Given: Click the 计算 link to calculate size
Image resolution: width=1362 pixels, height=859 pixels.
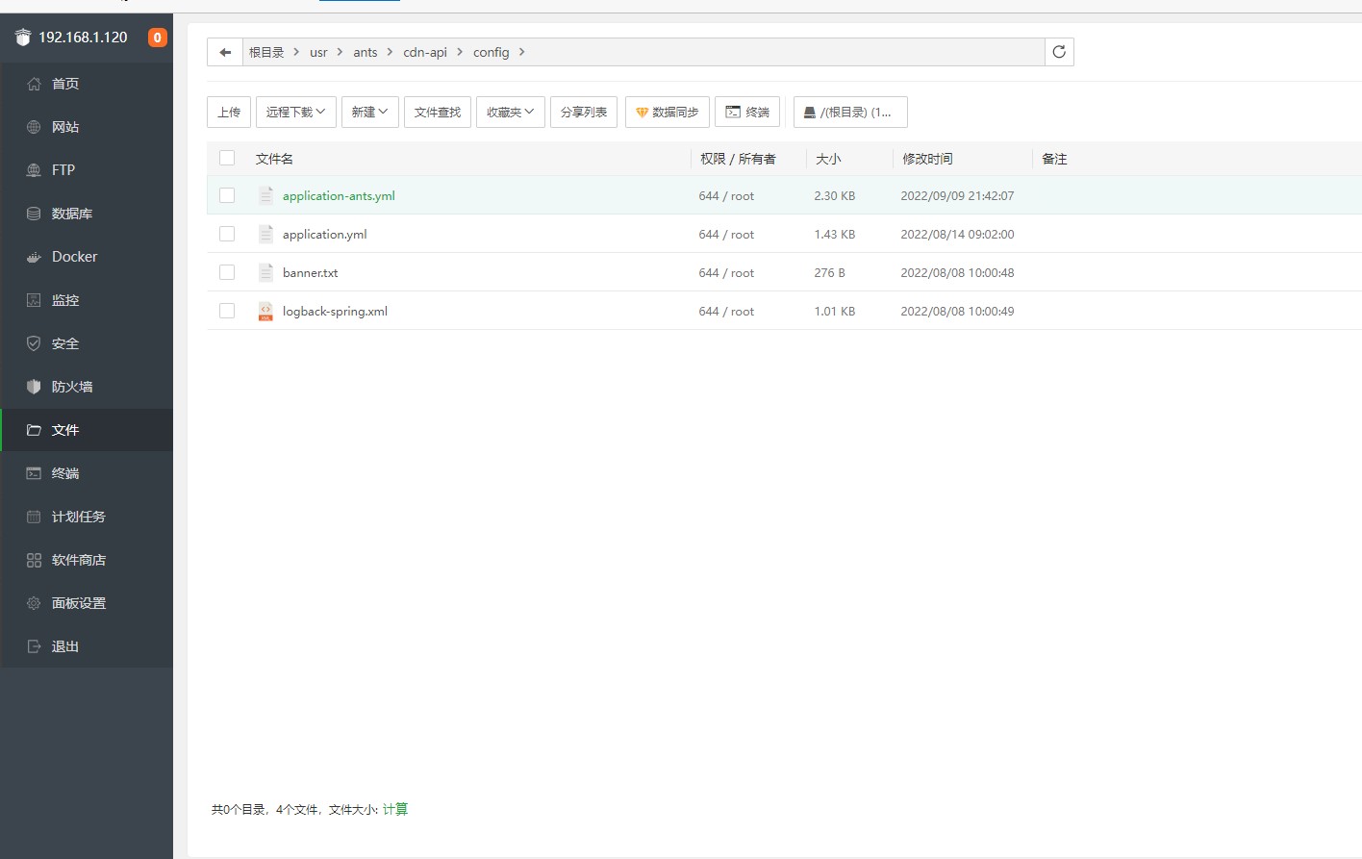Looking at the screenshot, I should 395,809.
